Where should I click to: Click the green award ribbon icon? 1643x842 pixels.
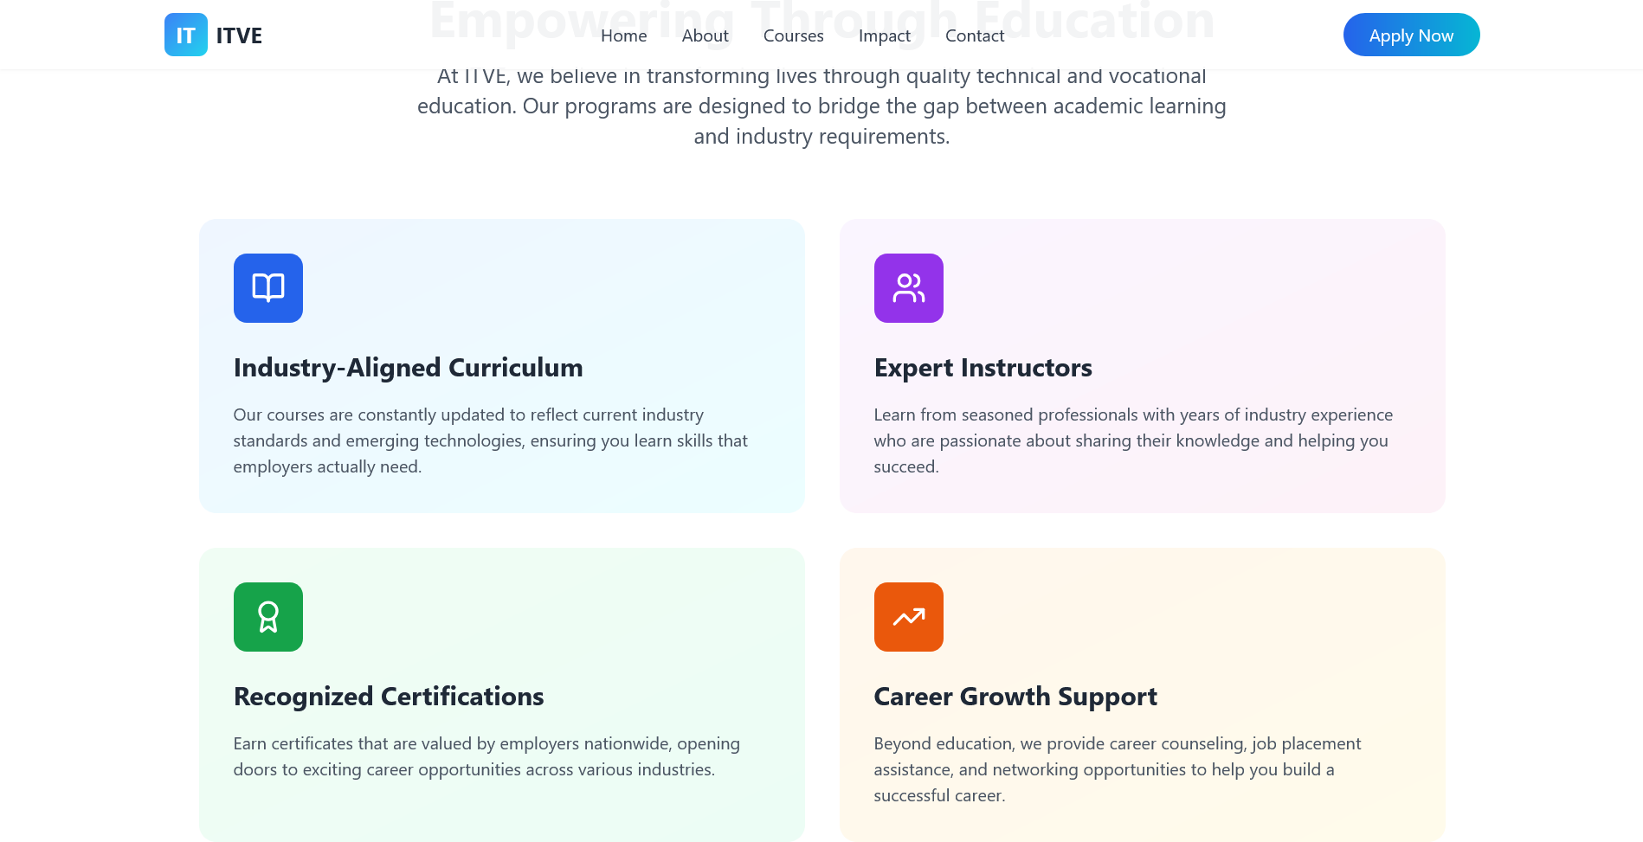(x=267, y=617)
